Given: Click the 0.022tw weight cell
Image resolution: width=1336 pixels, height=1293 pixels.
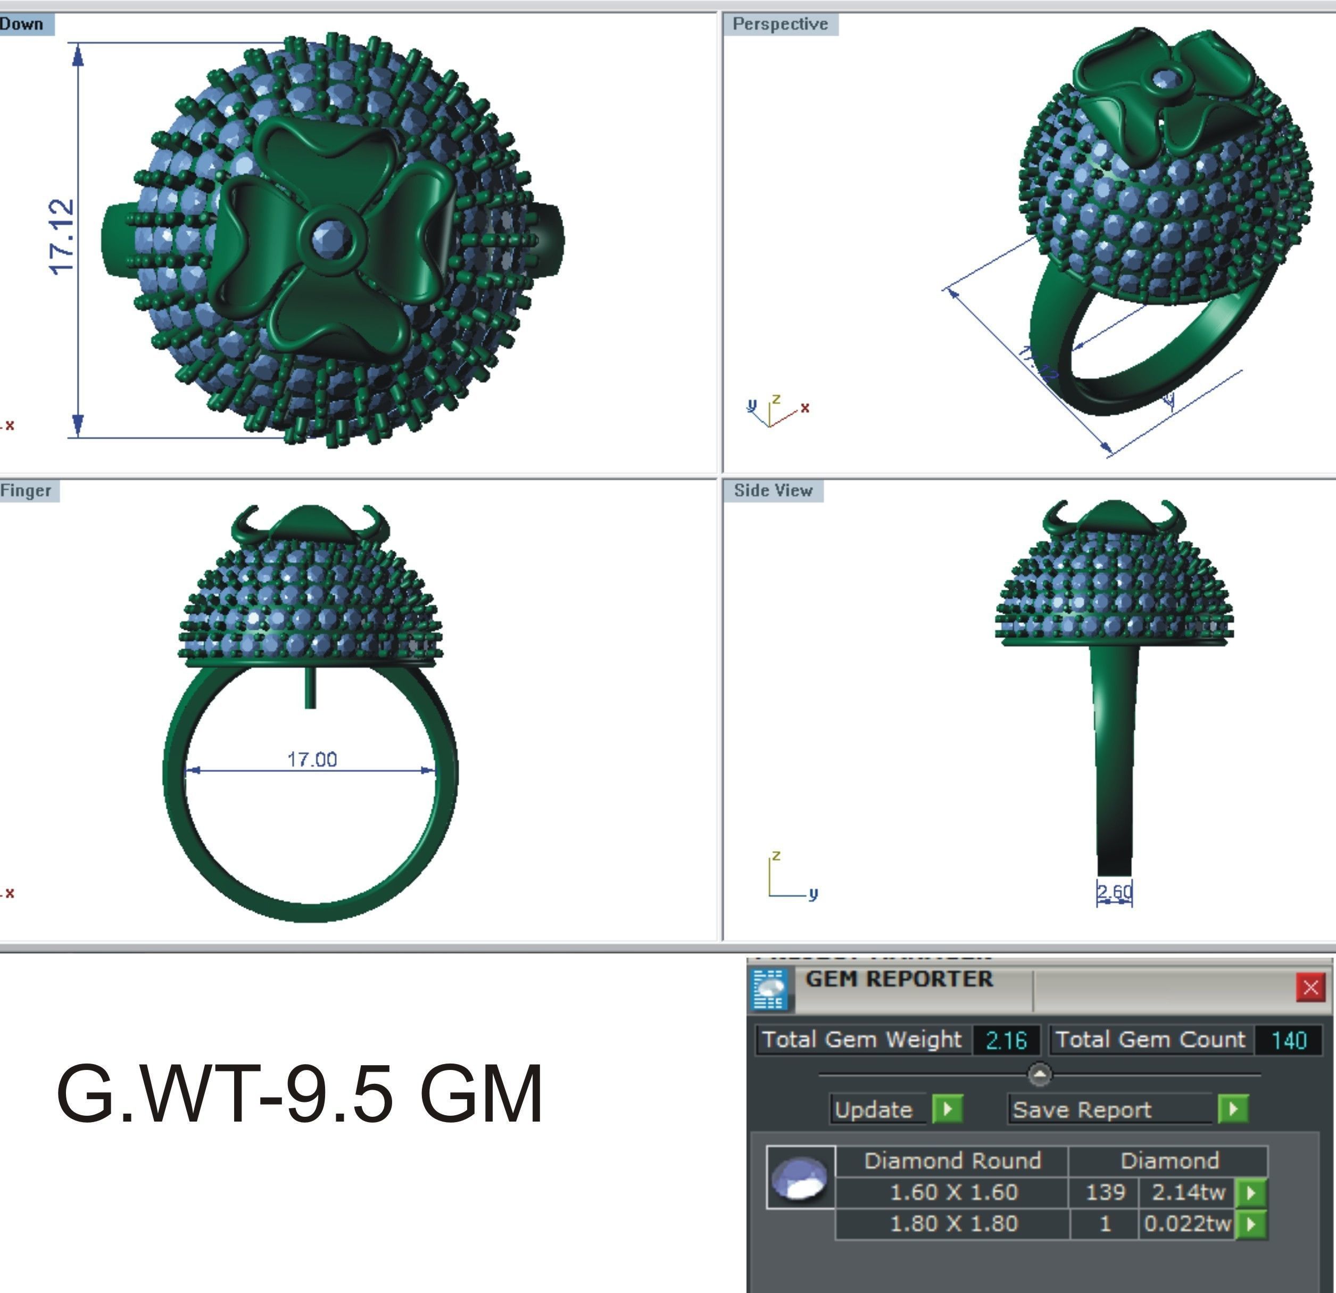Looking at the screenshot, I should pyautogui.click(x=1188, y=1224).
